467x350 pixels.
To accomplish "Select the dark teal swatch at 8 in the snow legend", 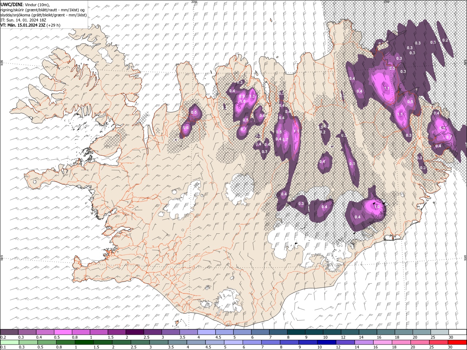I will (296, 332).
